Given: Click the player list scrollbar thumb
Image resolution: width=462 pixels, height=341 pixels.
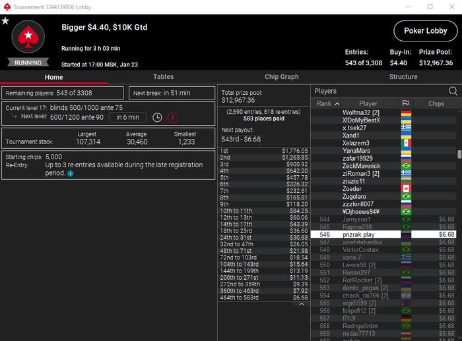Looking at the screenshot, I should (459, 154).
